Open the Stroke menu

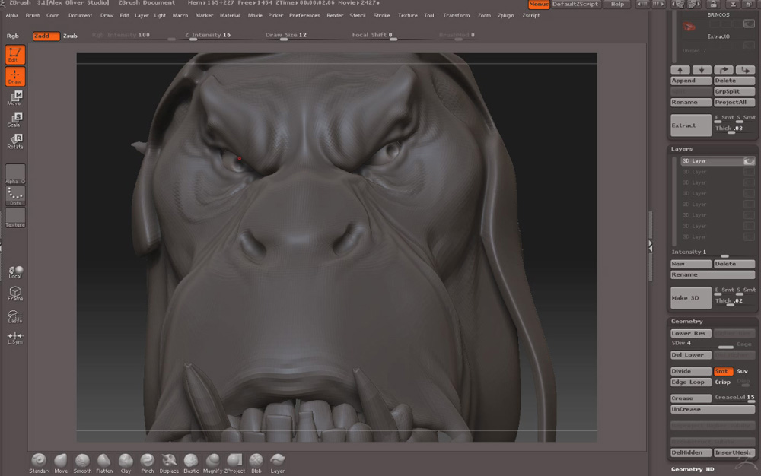[381, 15]
